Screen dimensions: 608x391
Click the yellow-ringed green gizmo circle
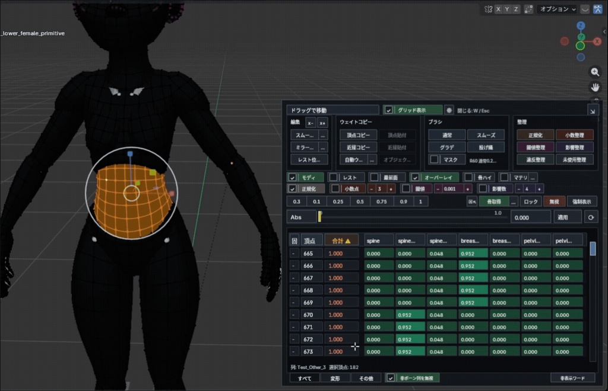coord(581,46)
